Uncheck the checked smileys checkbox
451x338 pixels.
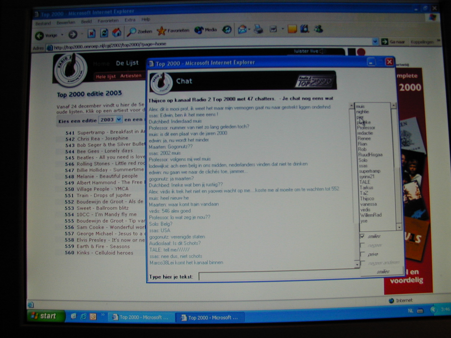(x=362, y=236)
